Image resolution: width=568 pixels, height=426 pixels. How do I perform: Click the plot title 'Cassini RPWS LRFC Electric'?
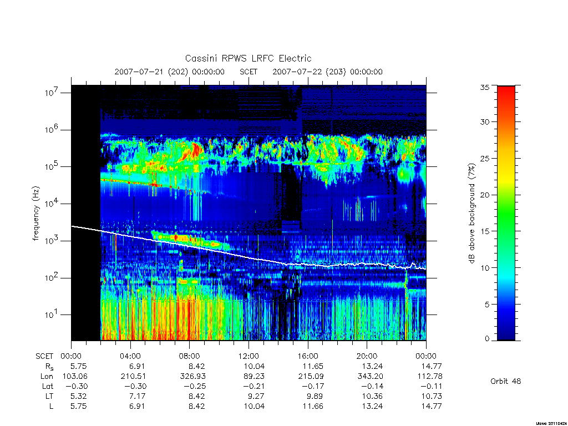[x=248, y=58]
